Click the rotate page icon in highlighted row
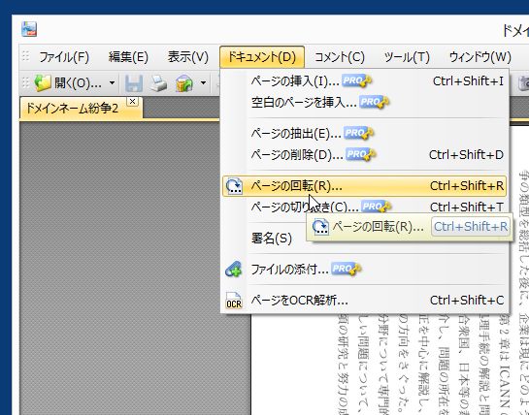 pyautogui.click(x=234, y=186)
